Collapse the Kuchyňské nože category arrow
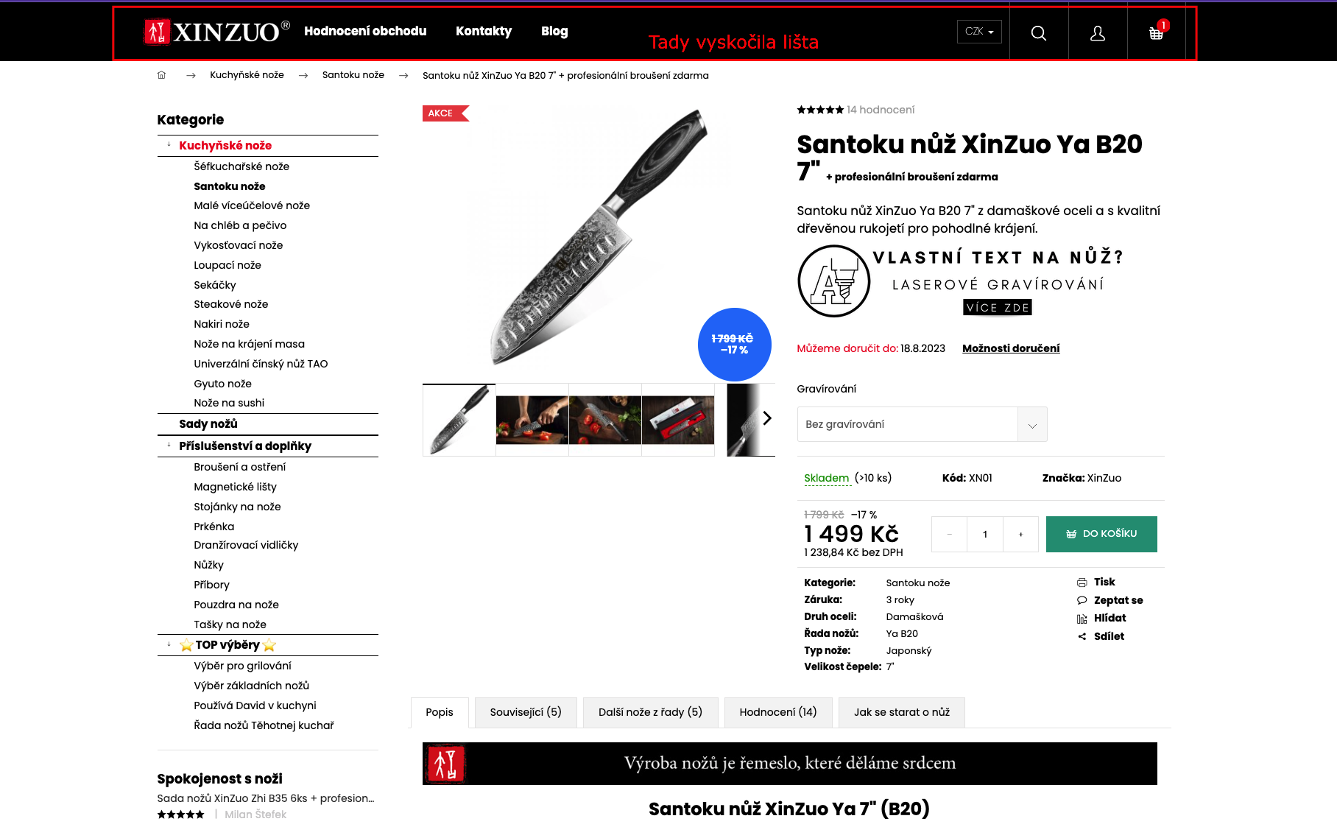 169,144
